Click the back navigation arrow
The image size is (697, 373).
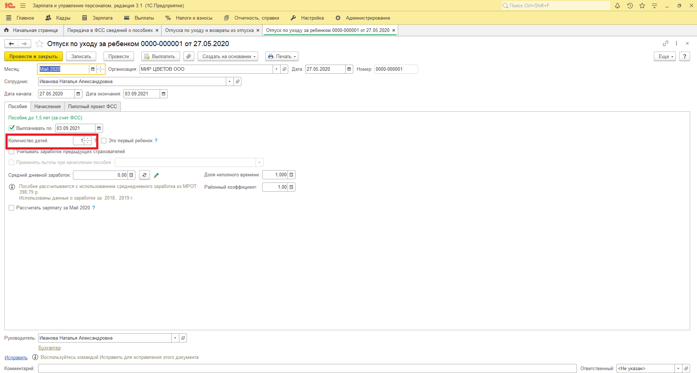[x=11, y=44]
